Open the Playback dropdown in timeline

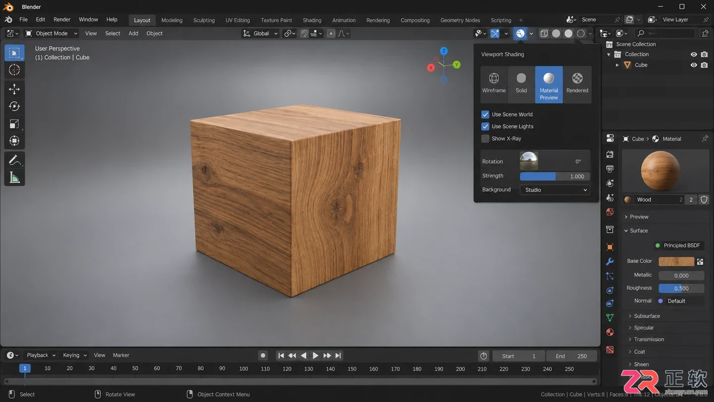pyautogui.click(x=41, y=355)
